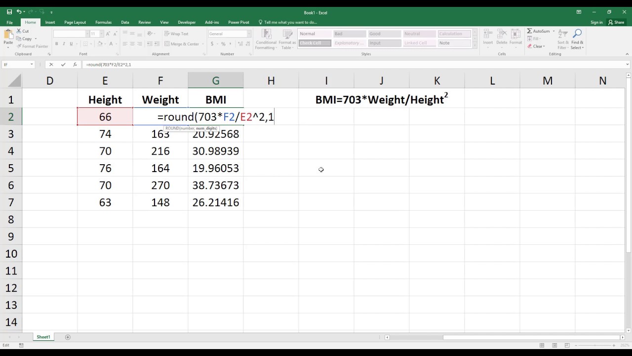Click the Format Painter brush
This screenshot has height=356, width=632.
tap(32, 46)
